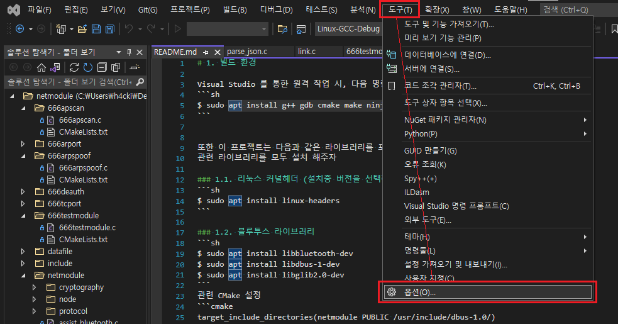Close the README.md tab

[217, 52]
